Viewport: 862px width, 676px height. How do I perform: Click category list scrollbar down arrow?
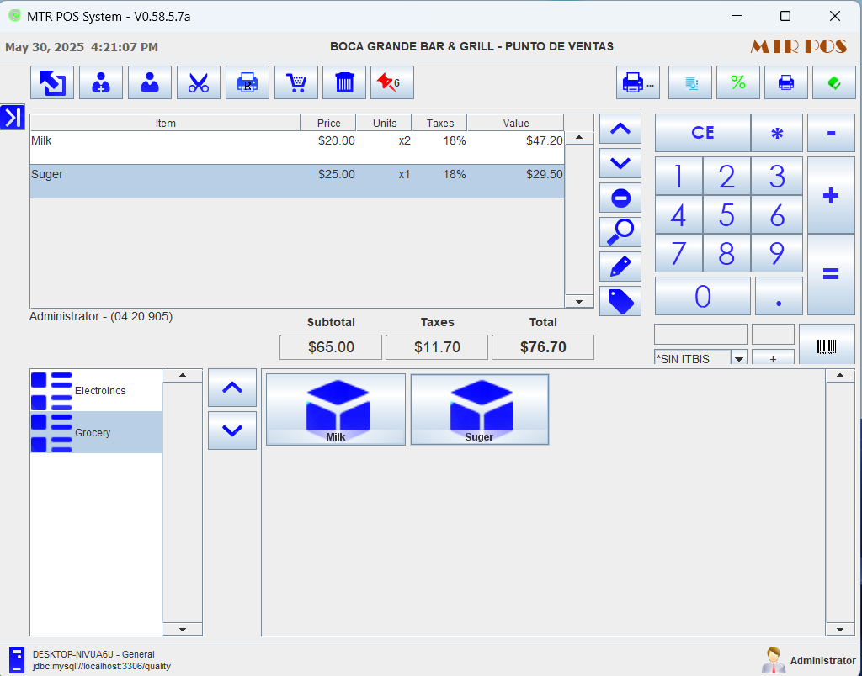(183, 629)
